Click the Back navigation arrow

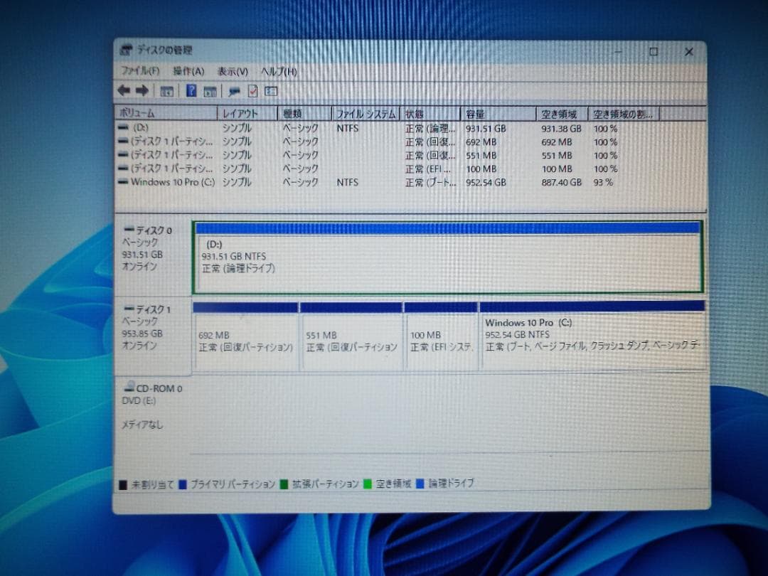click(x=124, y=91)
